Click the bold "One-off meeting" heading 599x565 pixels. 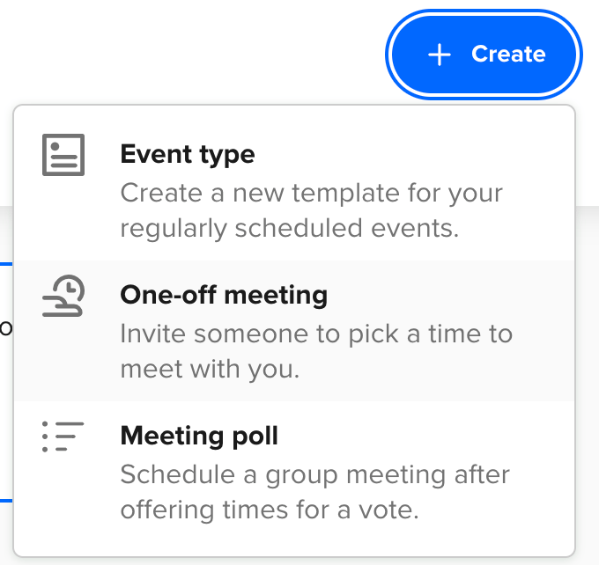pos(224,295)
